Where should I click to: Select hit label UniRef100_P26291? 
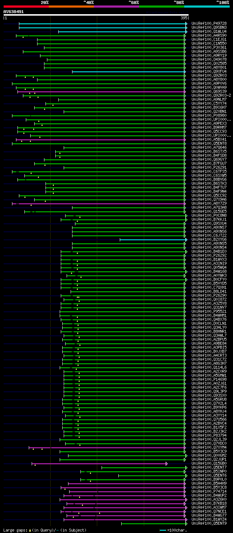point(209,167)
